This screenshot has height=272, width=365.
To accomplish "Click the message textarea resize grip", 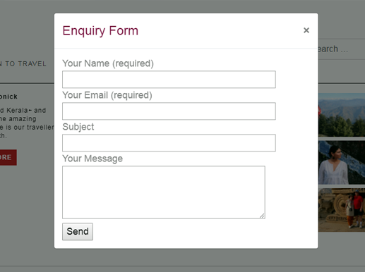I will pos(262,216).
